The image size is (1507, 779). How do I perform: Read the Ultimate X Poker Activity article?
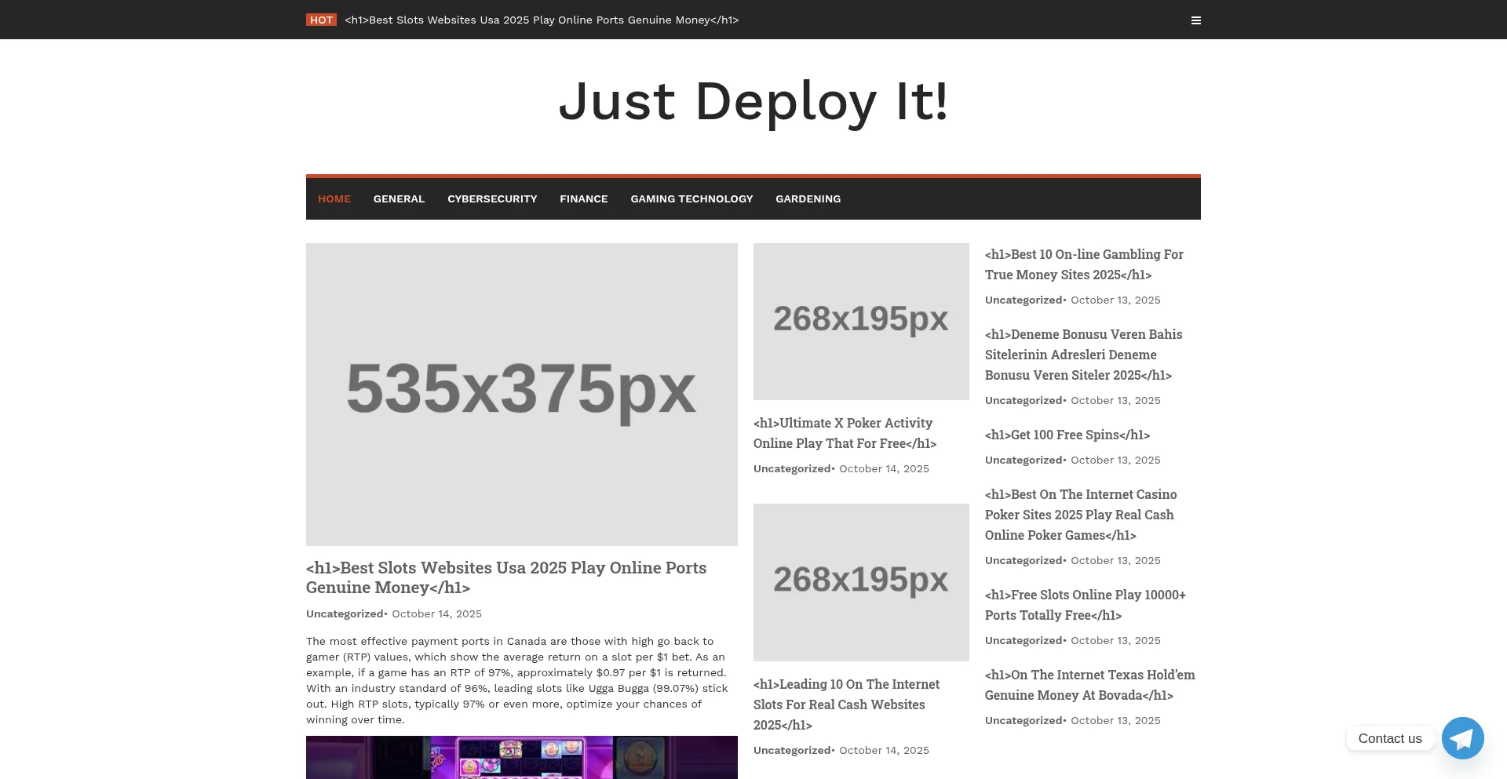pyautogui.click(x=845, y=433)
